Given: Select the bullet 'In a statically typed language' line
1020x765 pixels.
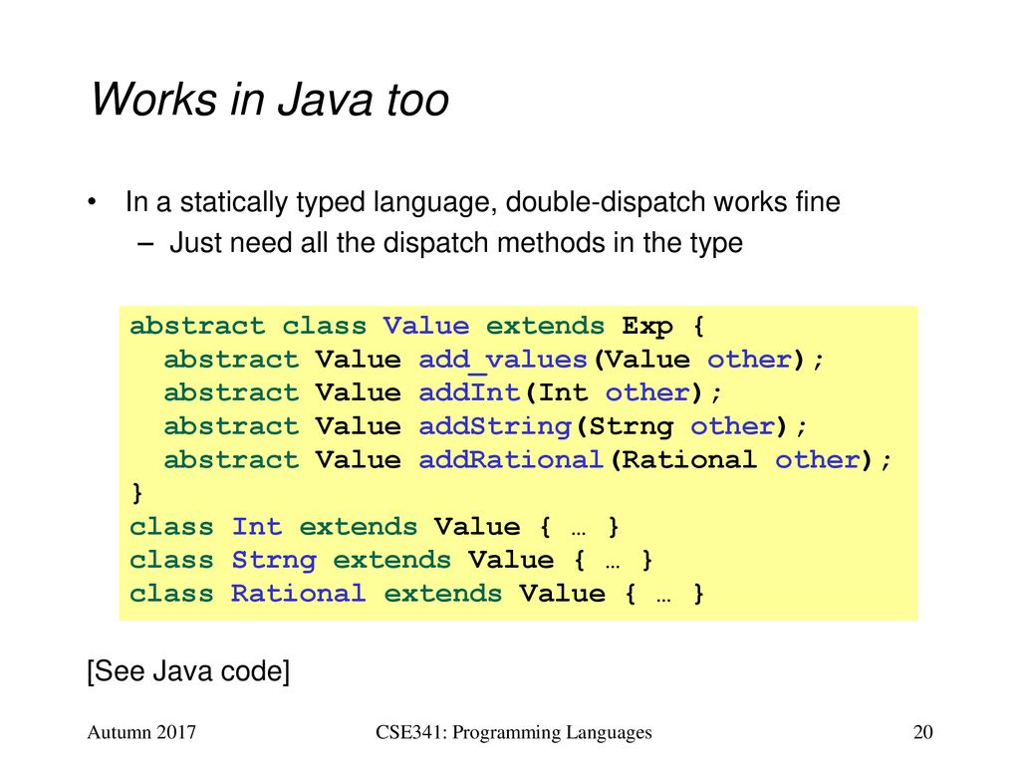Looking at the screenshot, I should (x=482, y=201).
